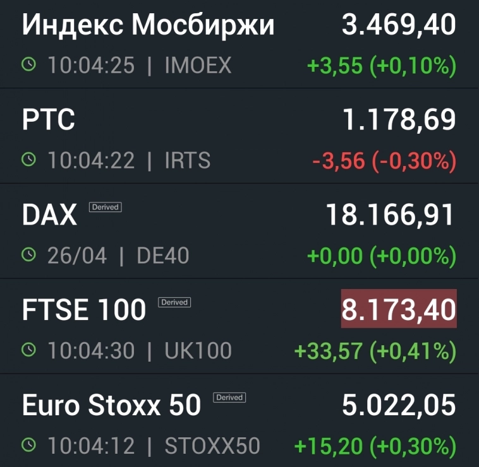Open the PTC index details
This screenshot has height=467, width=479.
[x=49, y=120]
